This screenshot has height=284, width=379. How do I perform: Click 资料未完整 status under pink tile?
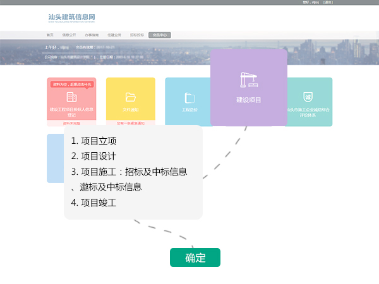tap(71, 124)
